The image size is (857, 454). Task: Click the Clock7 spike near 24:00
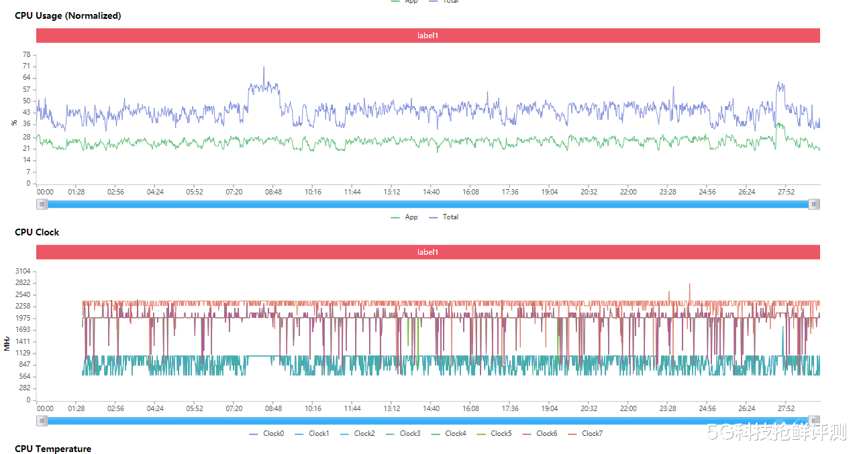point(689,284)
